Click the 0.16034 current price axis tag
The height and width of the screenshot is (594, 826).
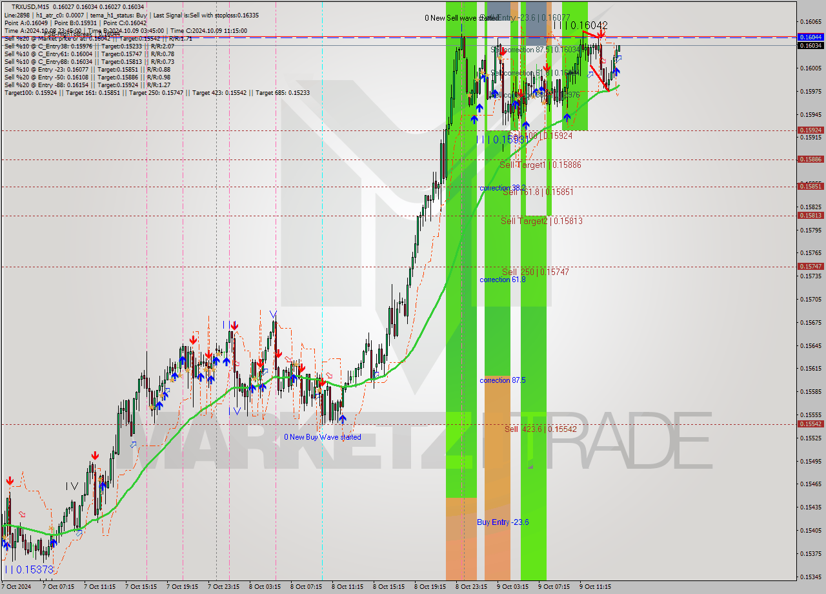[811, 45]
